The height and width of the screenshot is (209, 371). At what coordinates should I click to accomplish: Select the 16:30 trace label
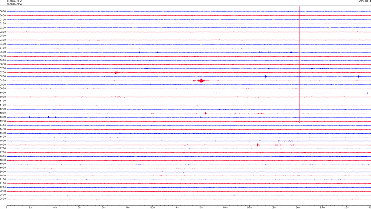(x=3, y=145)
